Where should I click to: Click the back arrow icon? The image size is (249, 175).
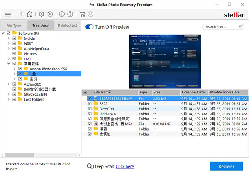pos(22,14)
